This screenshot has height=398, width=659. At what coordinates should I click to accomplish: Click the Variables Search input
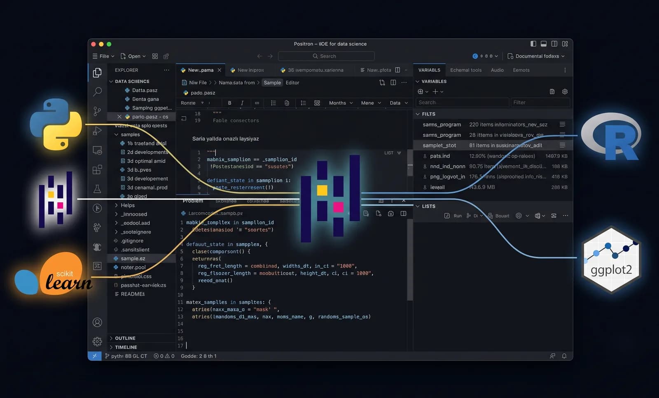[462, 102]
